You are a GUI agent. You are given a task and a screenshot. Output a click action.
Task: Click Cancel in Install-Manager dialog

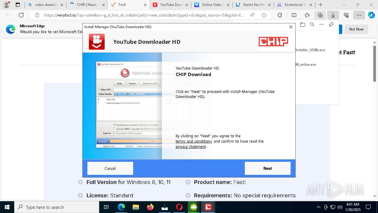[x=110, y=168]
